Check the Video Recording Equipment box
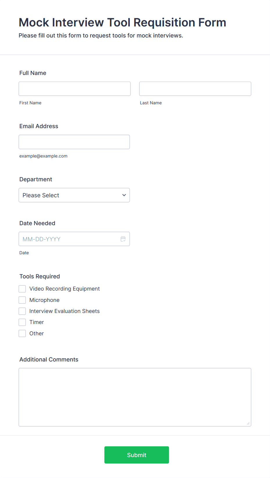The height and width of the screenshot is (478, 270). click(x=22, y=289)
